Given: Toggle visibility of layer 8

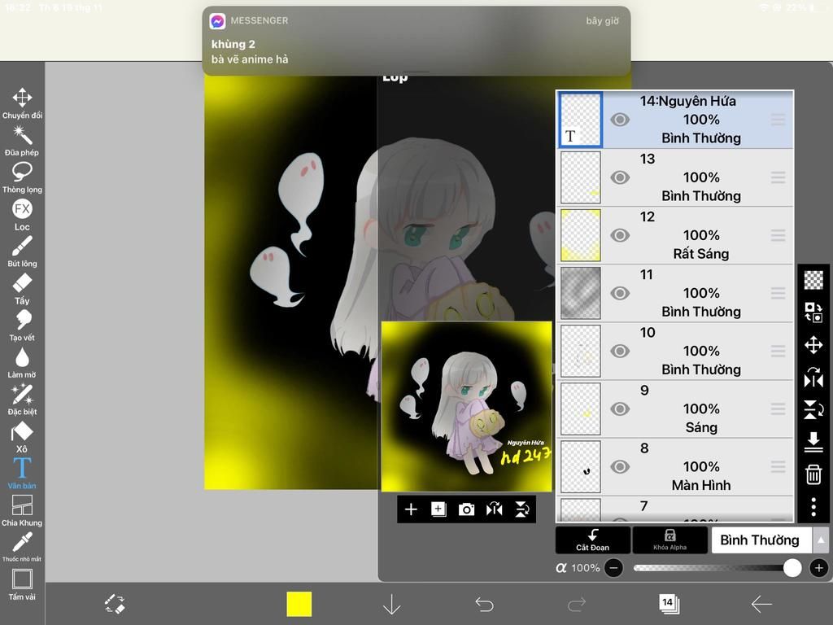Looking at the screenshot, I should coord(619,467).
